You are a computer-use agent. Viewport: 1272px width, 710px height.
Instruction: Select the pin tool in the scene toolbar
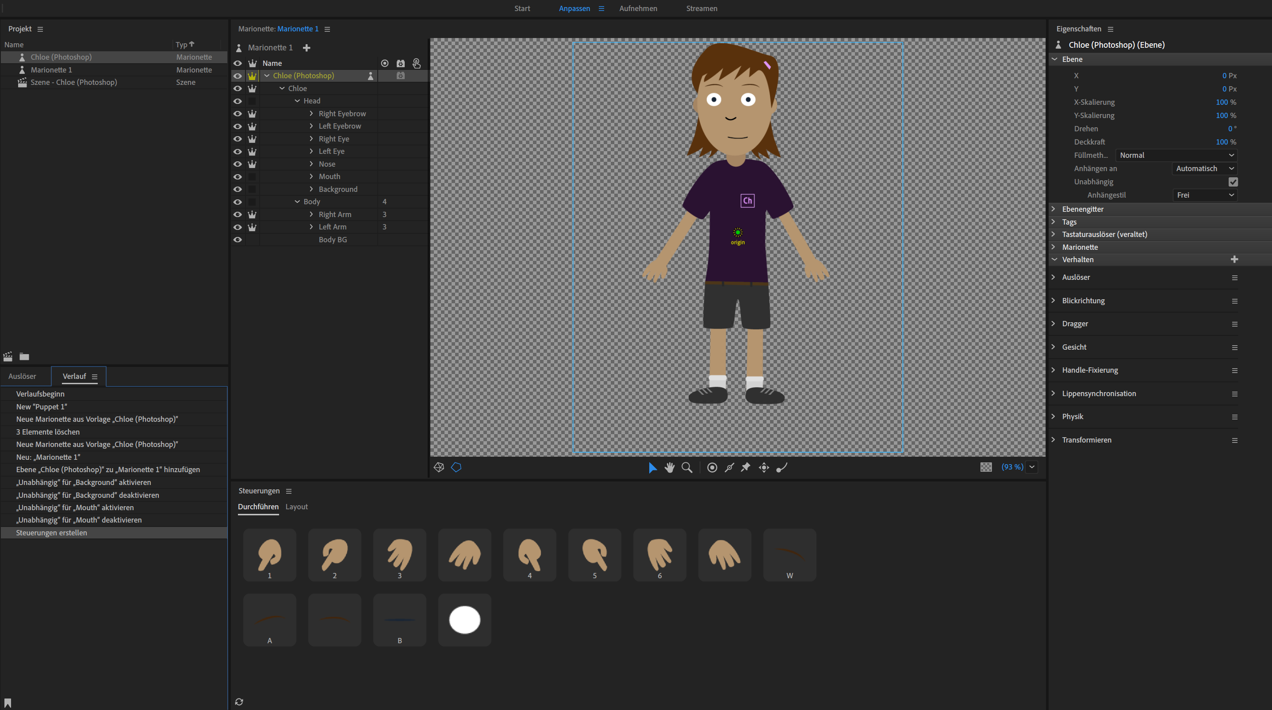(746, 468)
